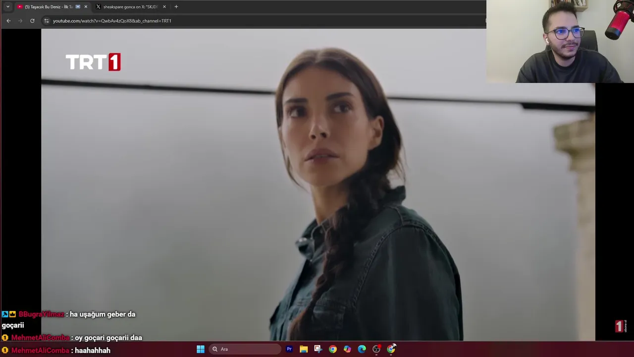
Task: Click the chat message 'oy goçari goçarii daa'
Action: click(x=108, y=338)
